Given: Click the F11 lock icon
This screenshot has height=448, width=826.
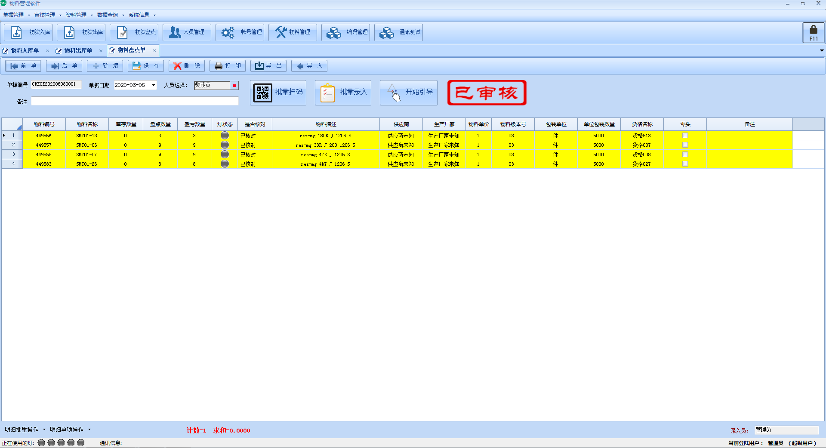Looking at the screenshot, I should coord(813,33).
